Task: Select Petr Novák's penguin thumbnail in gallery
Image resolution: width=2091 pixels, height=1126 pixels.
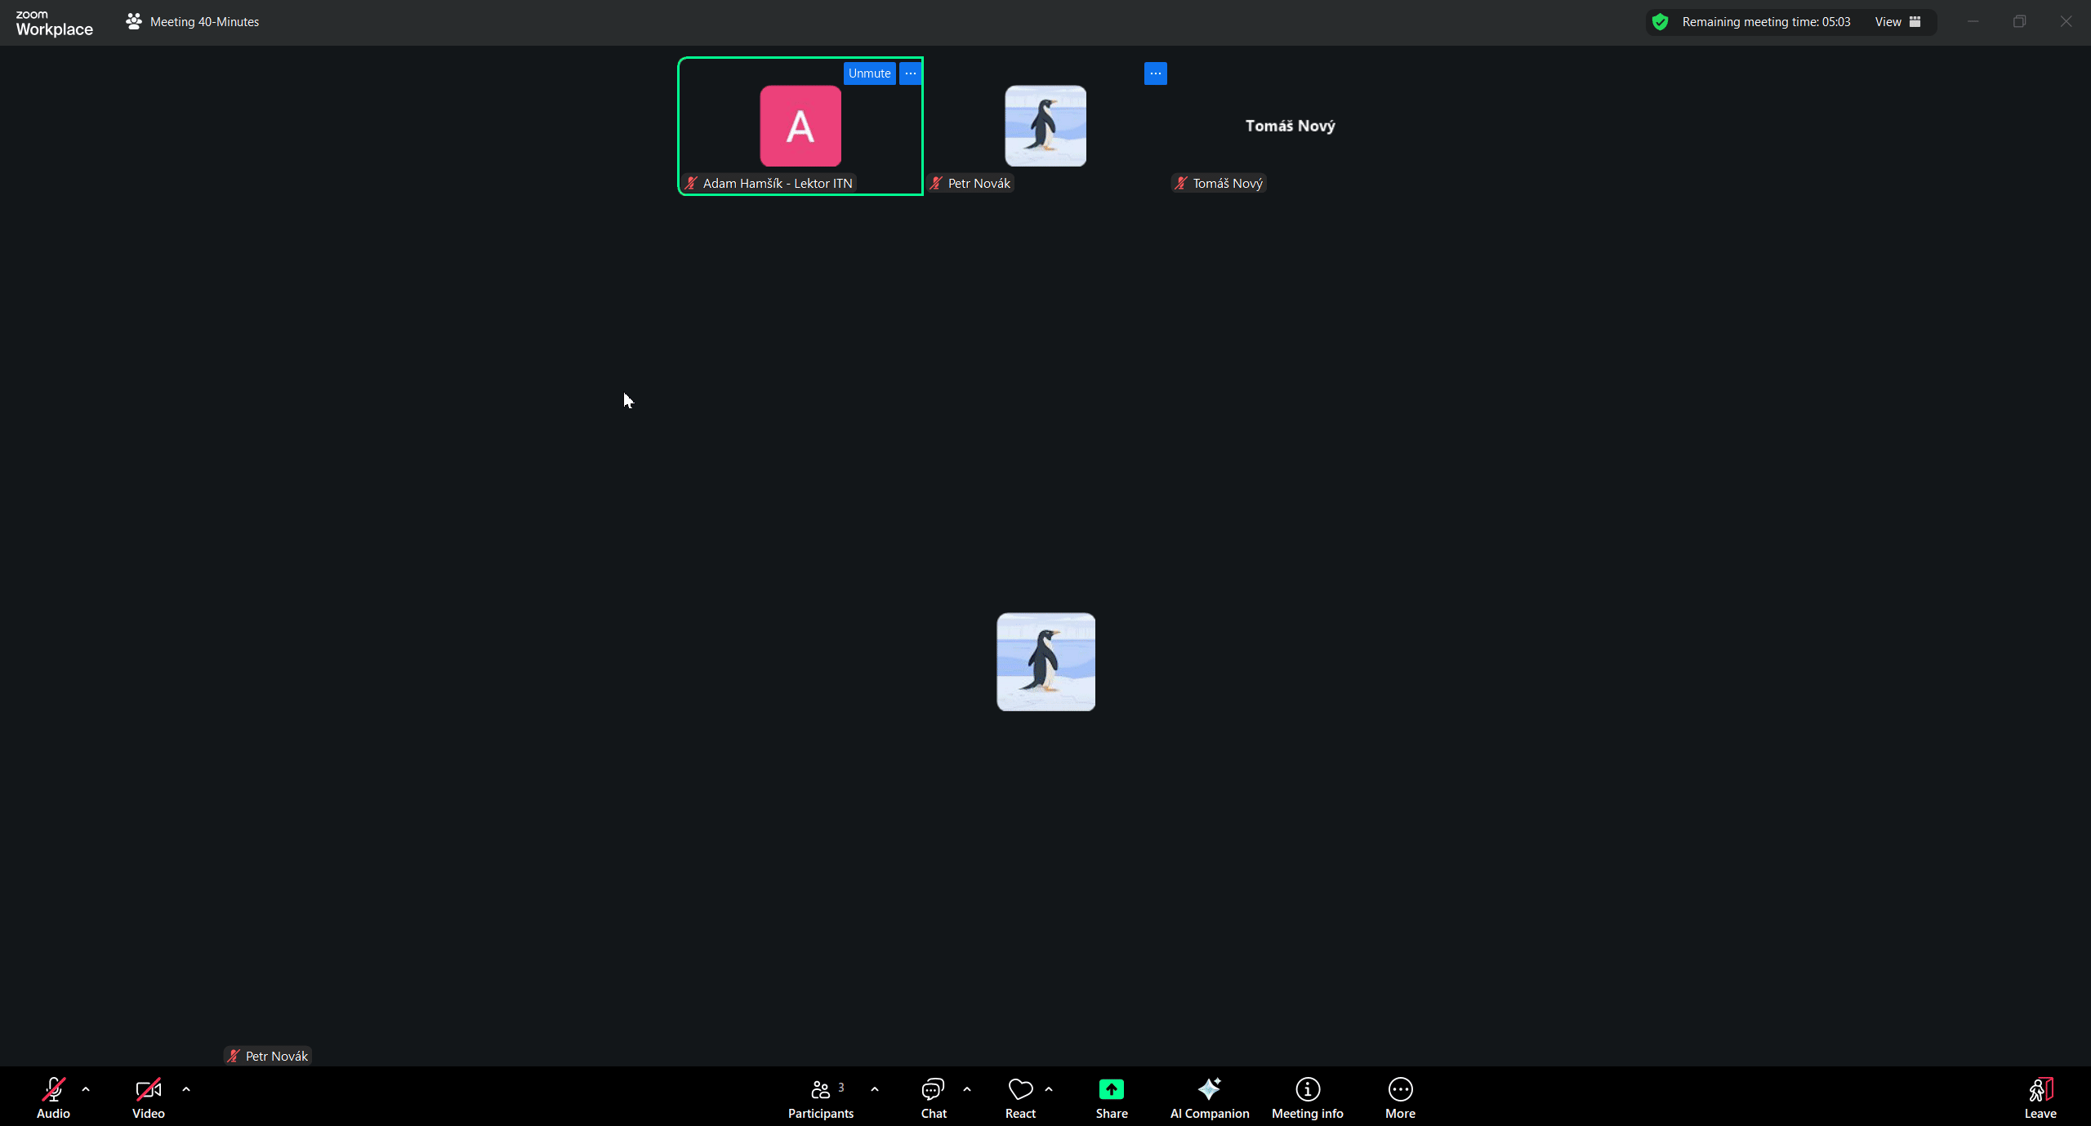Action: click(x=1045, y=126)
